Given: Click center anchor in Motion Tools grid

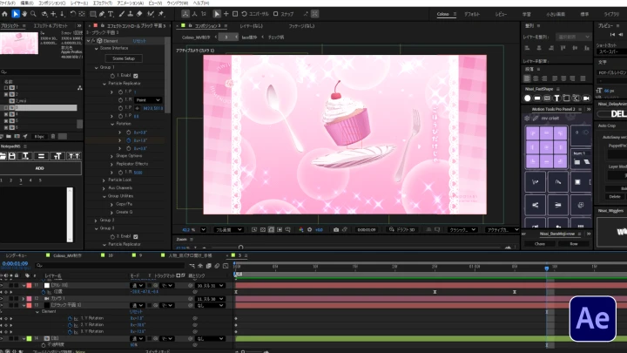Looking at the screenshot, I should point(546,147).
